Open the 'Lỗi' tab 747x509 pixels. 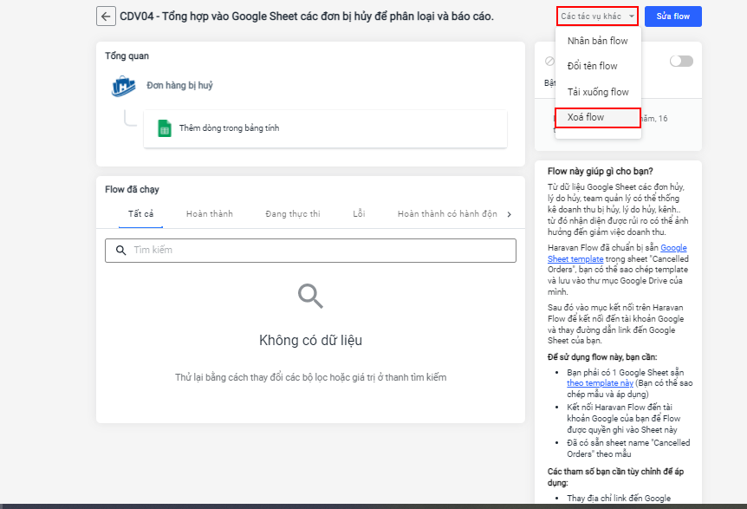pyautogui.click(x=359, y=213)
